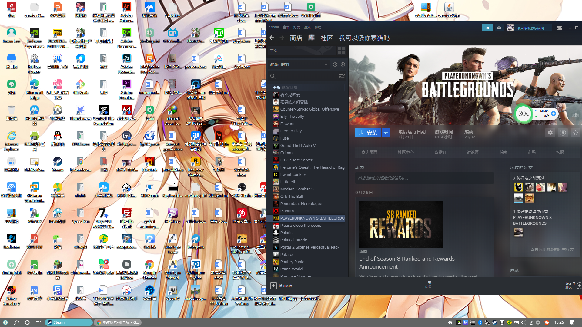Click the Windows Start button
Image resolution: width=582 pixels, height=327 pixels.
(5, 322)
